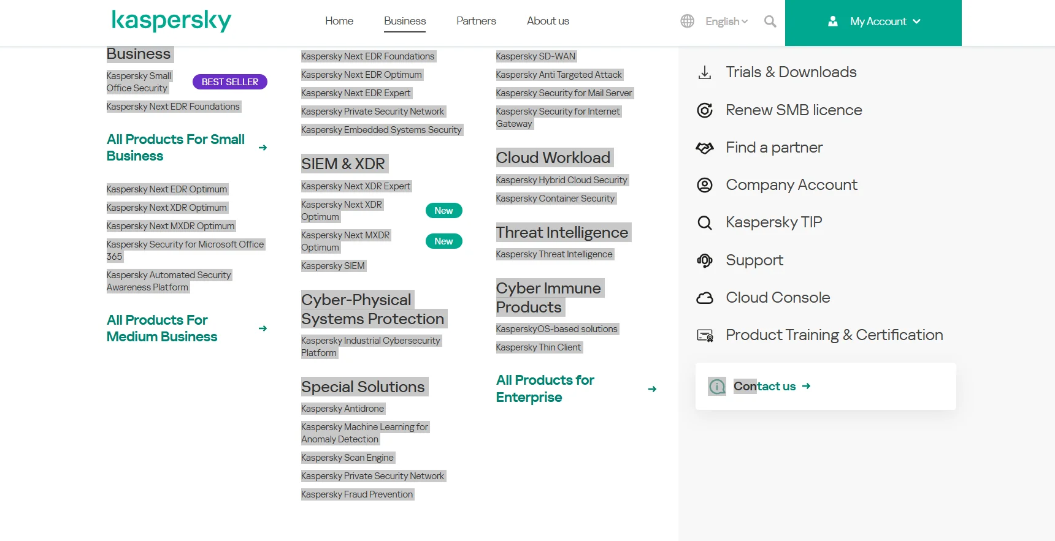Open Find a partner via the handshake icon
1055x541 pixels.
point(705,148)
